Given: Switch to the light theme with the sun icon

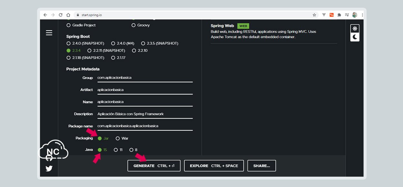Looking at the screenshot, I should tap(355, 29).
